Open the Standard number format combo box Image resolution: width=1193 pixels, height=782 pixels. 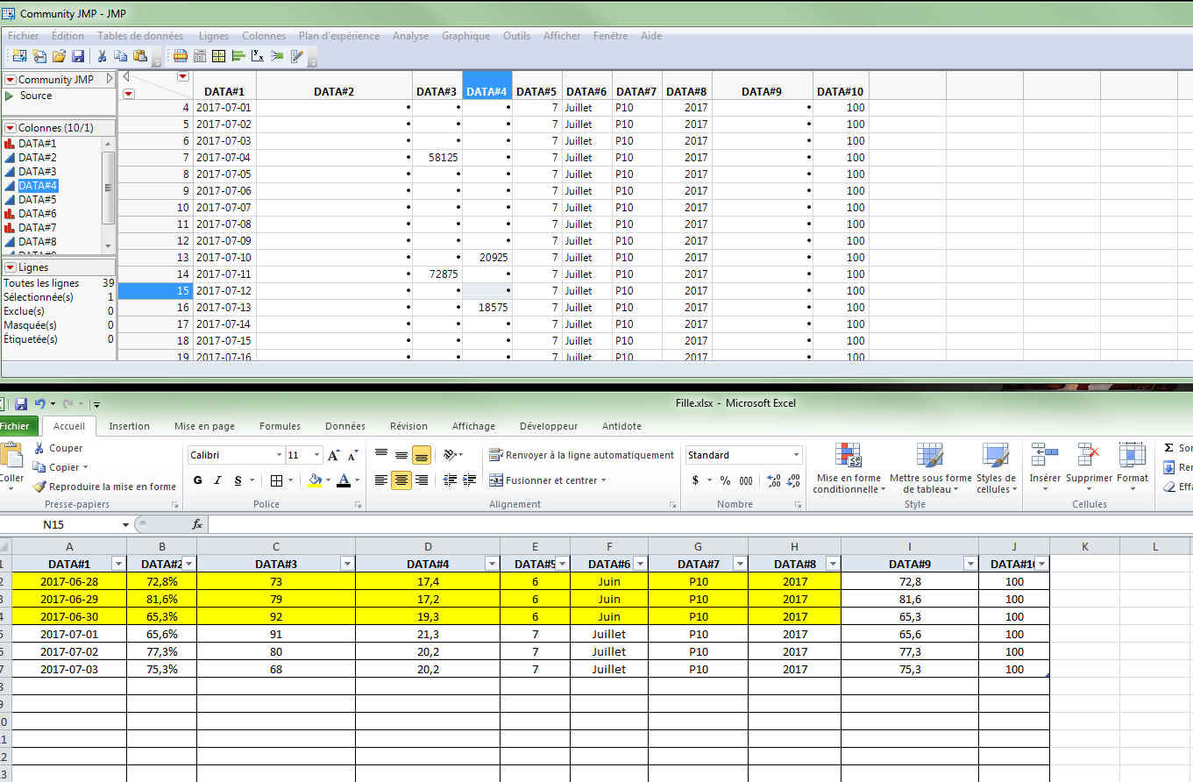[x=743, y=454]
